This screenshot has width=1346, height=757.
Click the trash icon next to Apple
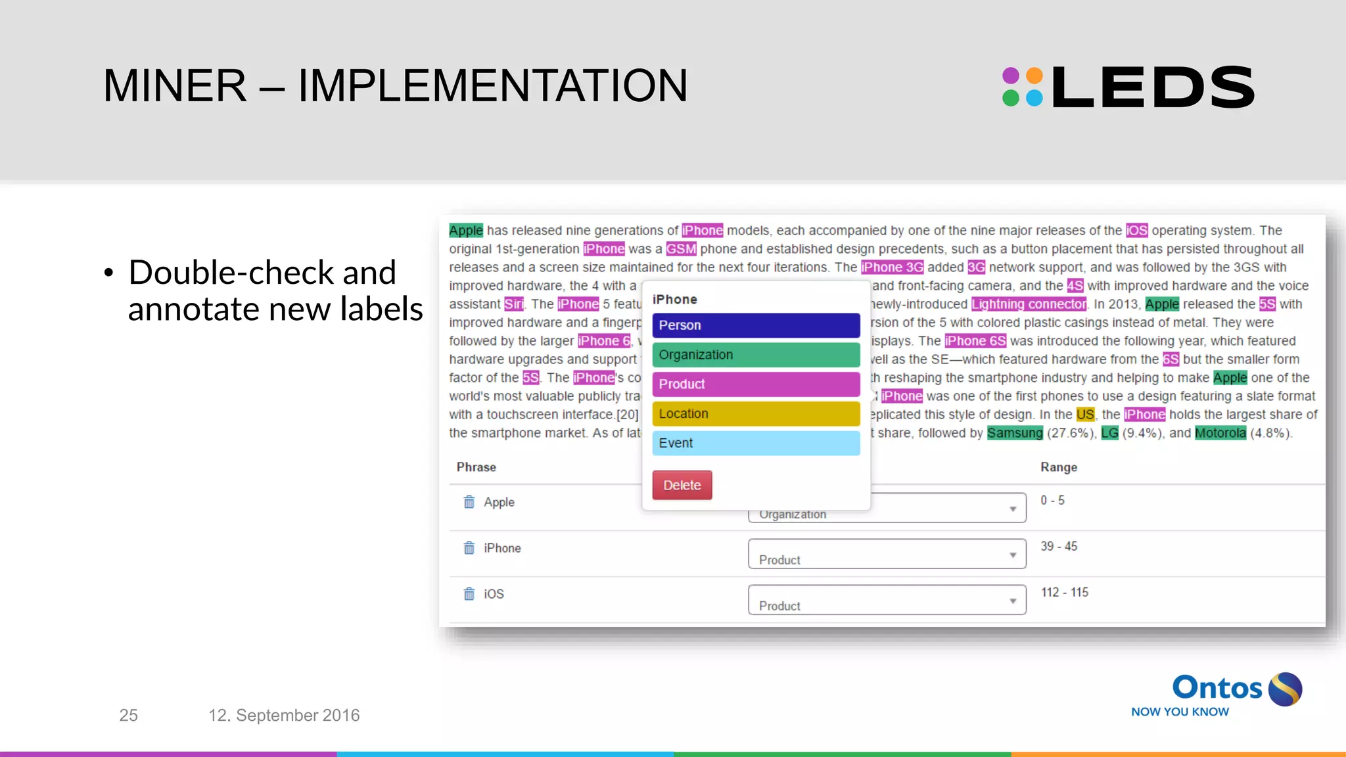(469, 502)
